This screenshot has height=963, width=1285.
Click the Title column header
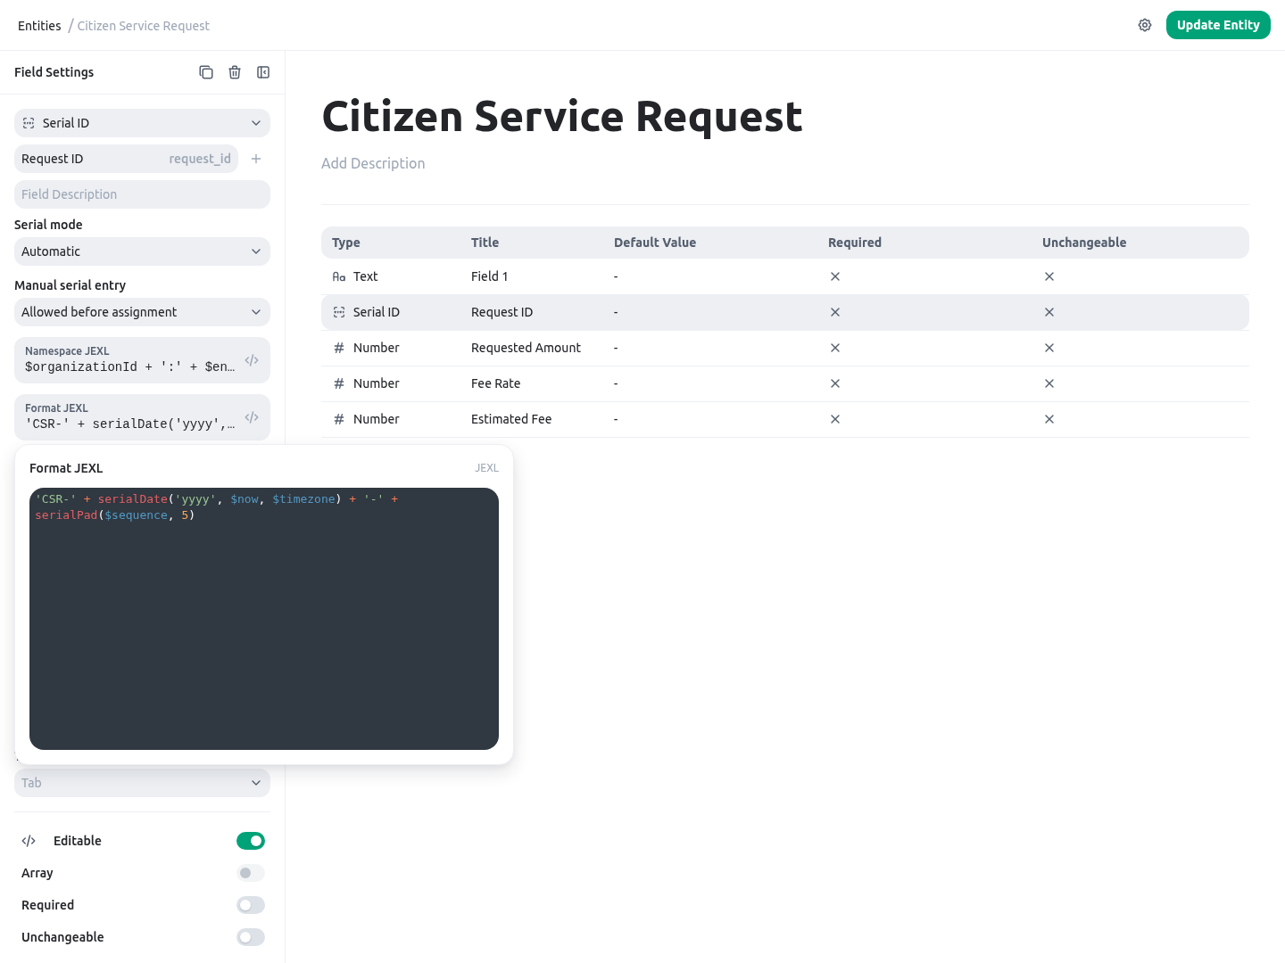pyautogui.click(x=485, y=243)
